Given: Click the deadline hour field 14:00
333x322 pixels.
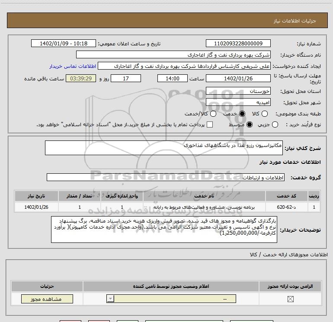Looking at the screenshot, I should click(173, 78).
